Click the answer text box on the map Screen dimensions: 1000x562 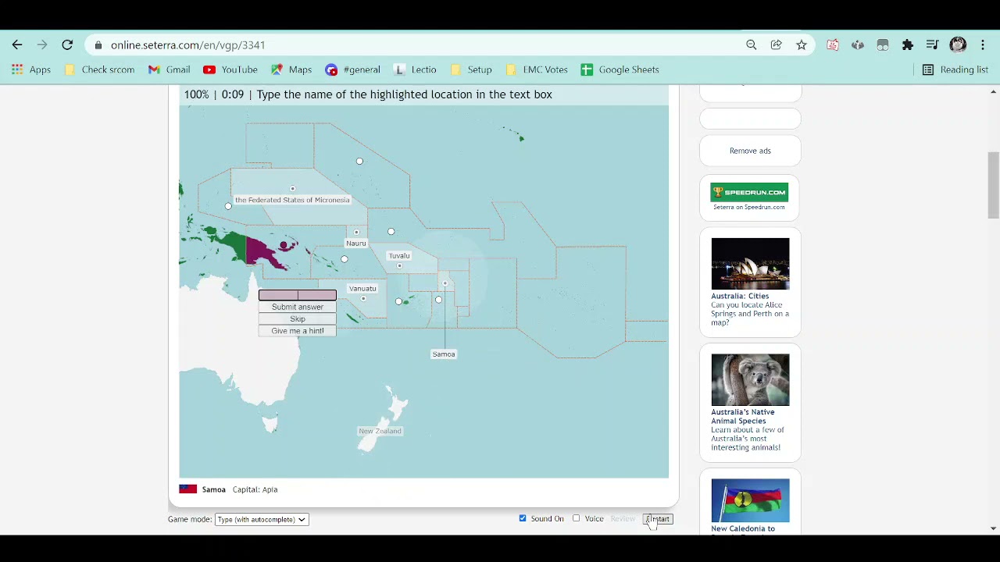(x=298, y=295)
